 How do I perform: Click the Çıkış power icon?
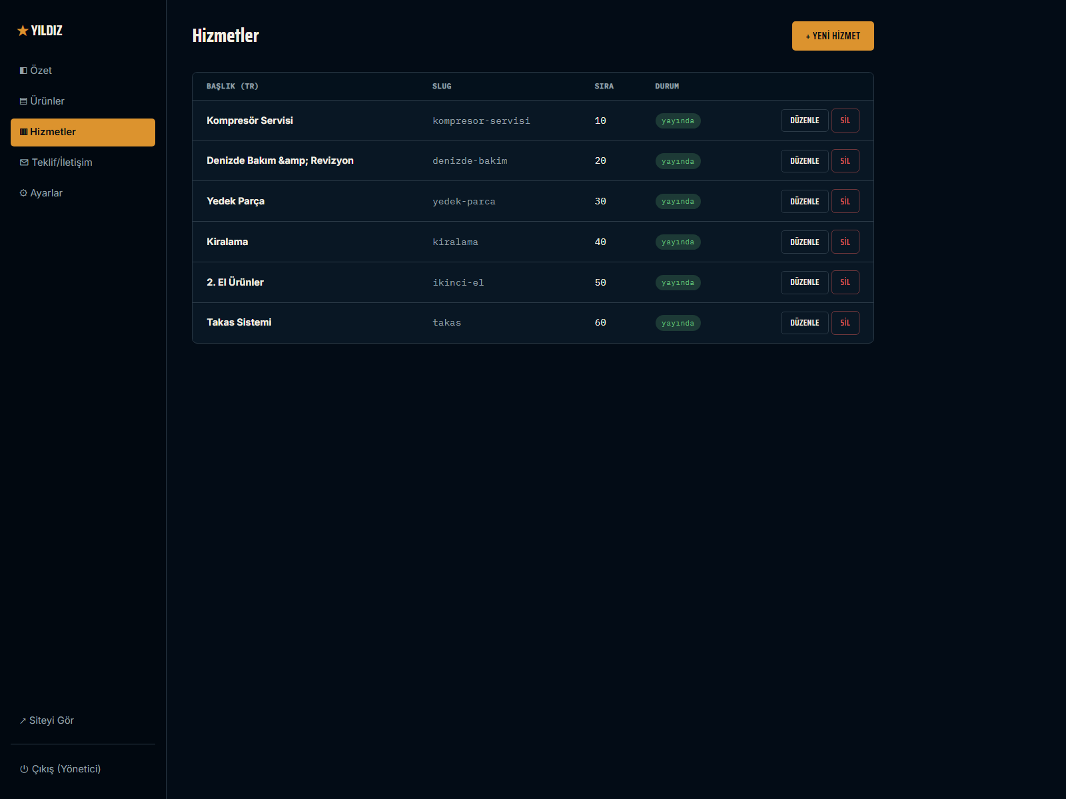(x=24, y=769)
